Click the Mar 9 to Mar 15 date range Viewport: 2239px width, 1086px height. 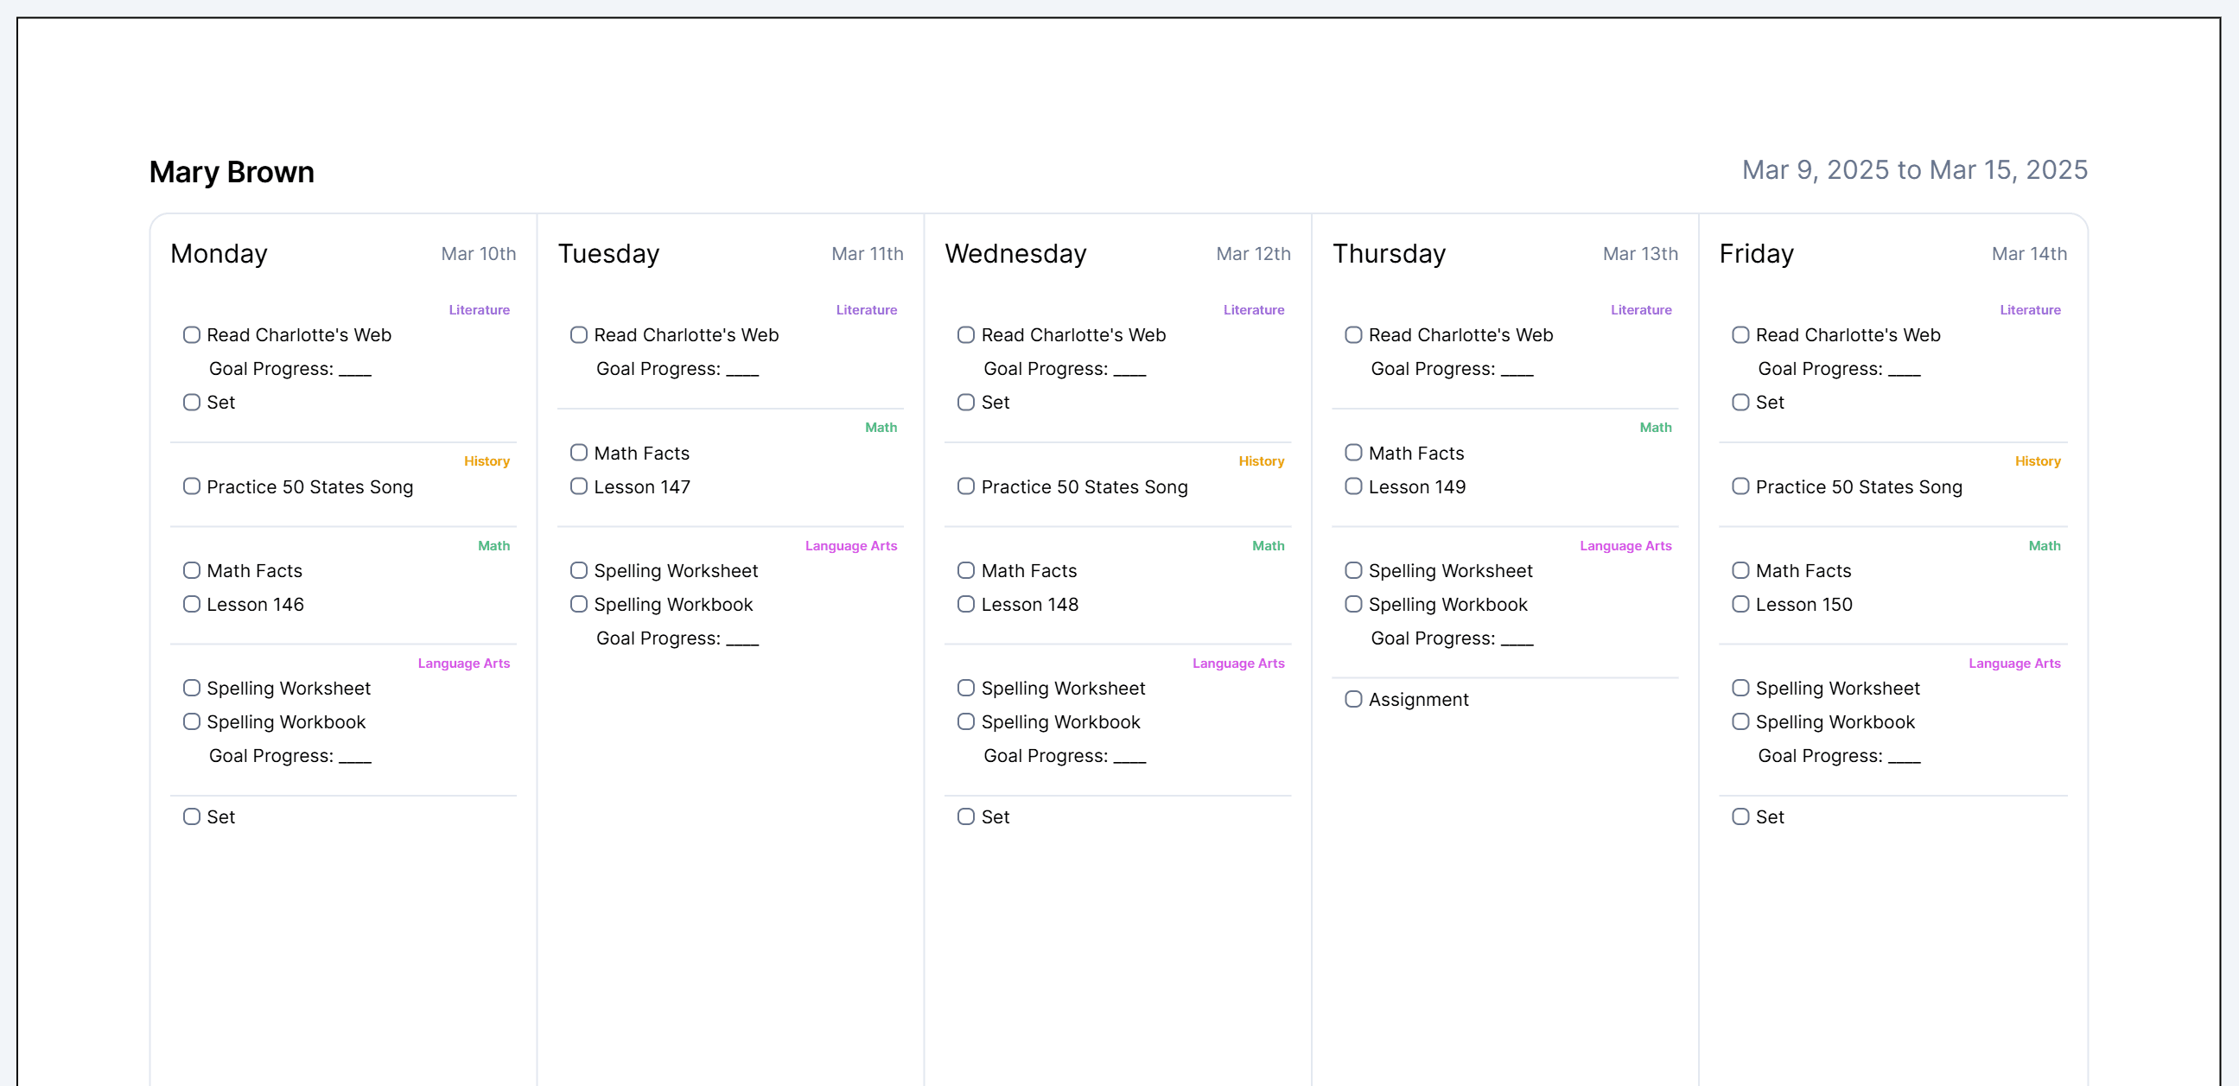click(1914, 169)
